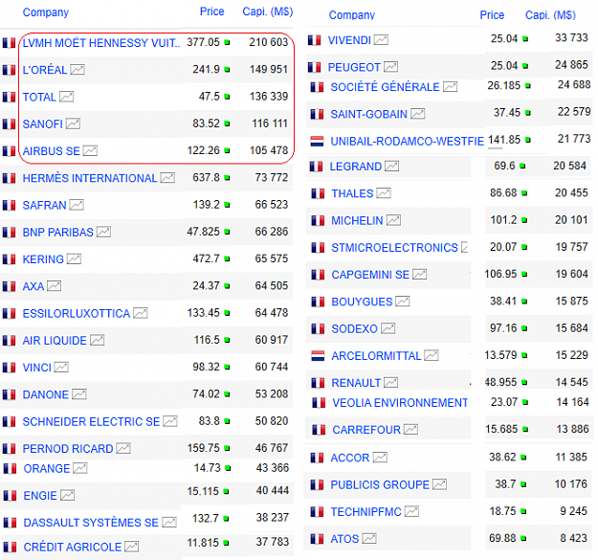Open the chart icon next to HERMÈS INTERNATIONAL
Image resolution: width=598 pixels, height=560 pixels.
[x=167, y=178]
